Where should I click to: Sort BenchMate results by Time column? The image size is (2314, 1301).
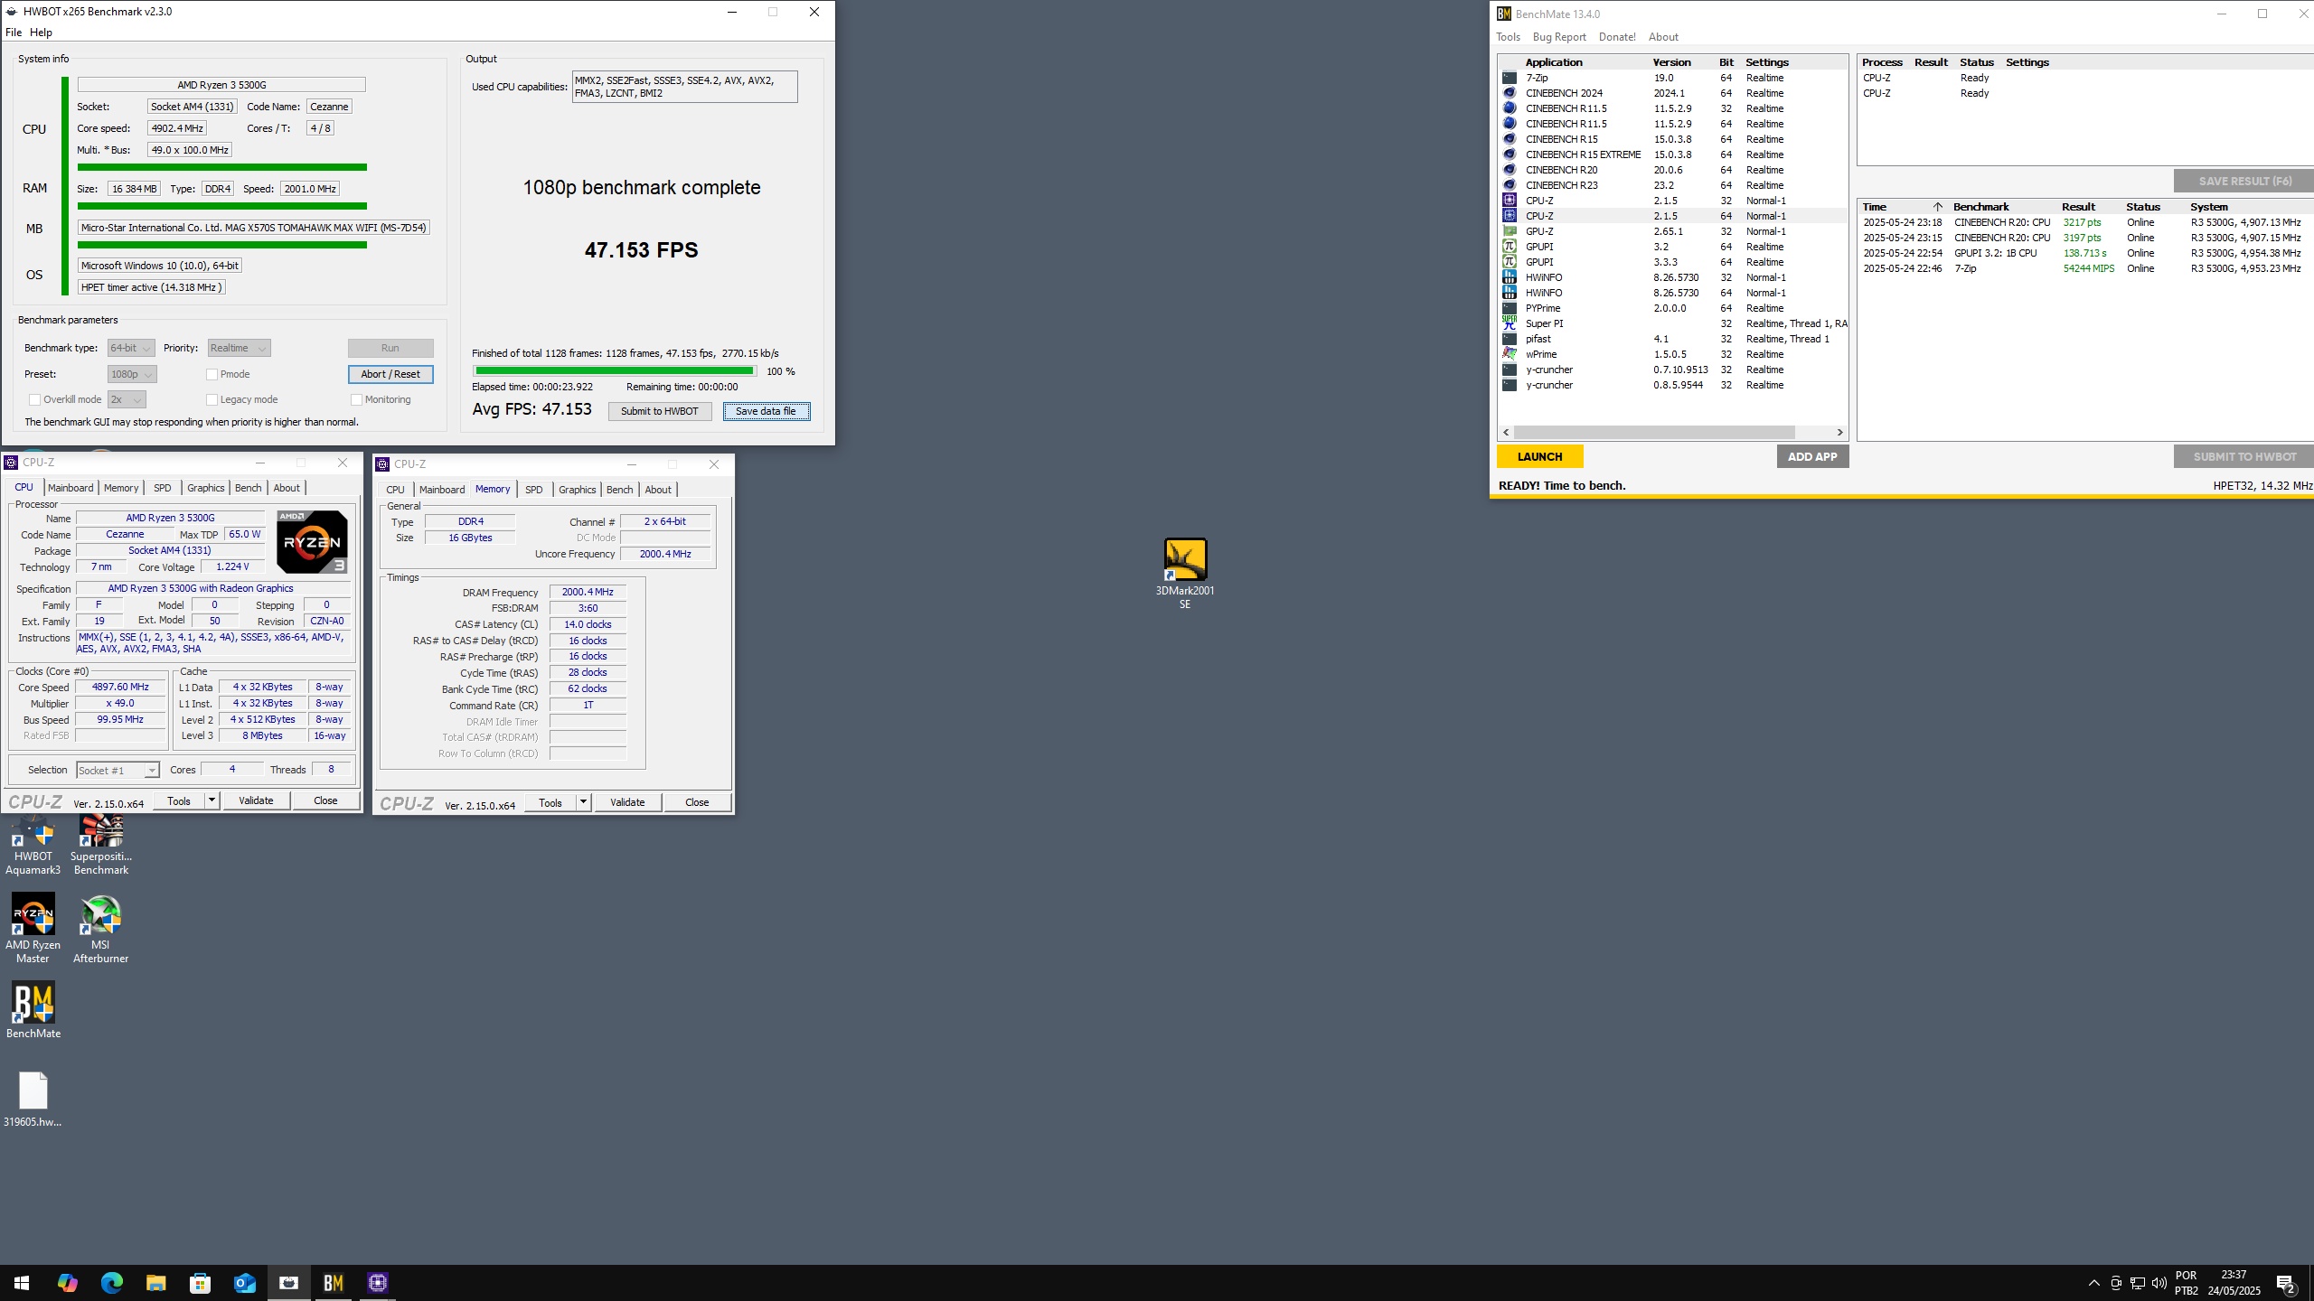[x=1902, y=207]
